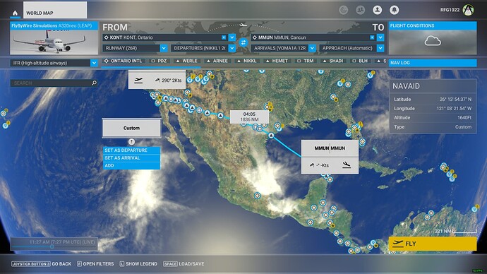Click the custom point map pin marker
487x274 pixels.
point(132,142)
